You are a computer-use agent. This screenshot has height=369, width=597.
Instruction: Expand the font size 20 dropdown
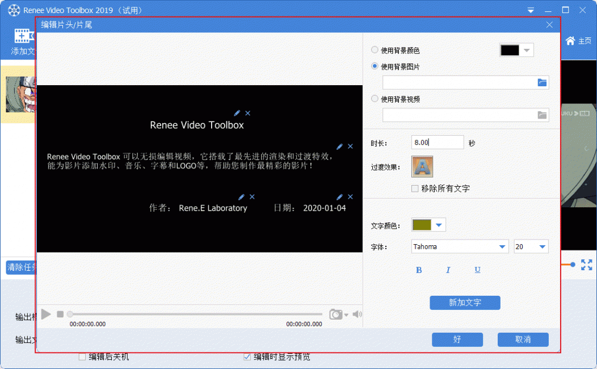pyautogui.click(x=542, y=247)
